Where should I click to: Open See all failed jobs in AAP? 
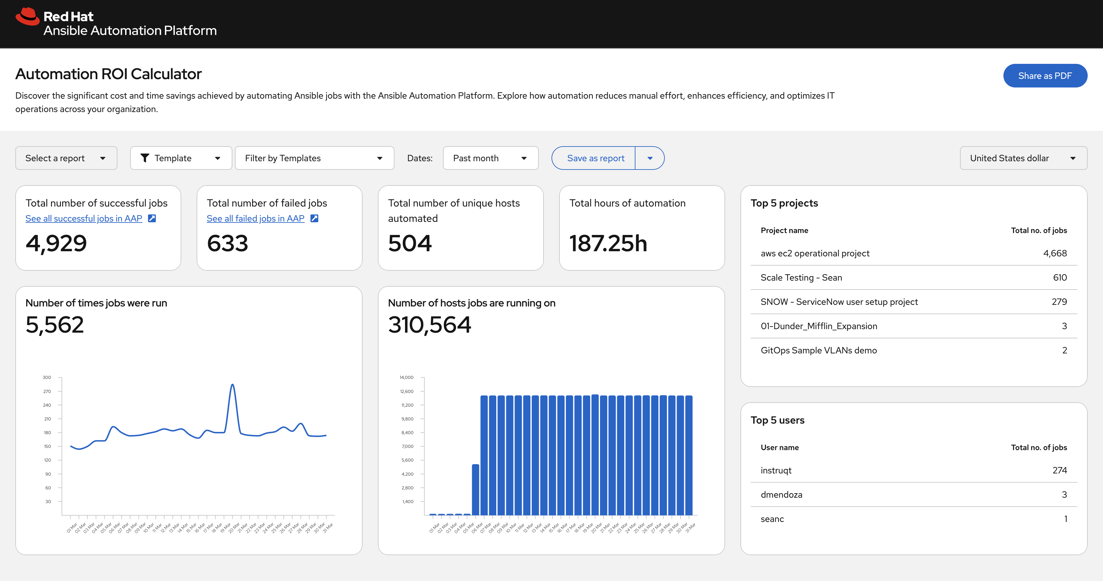coord(255,218)
